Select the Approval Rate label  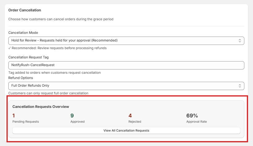197,122
